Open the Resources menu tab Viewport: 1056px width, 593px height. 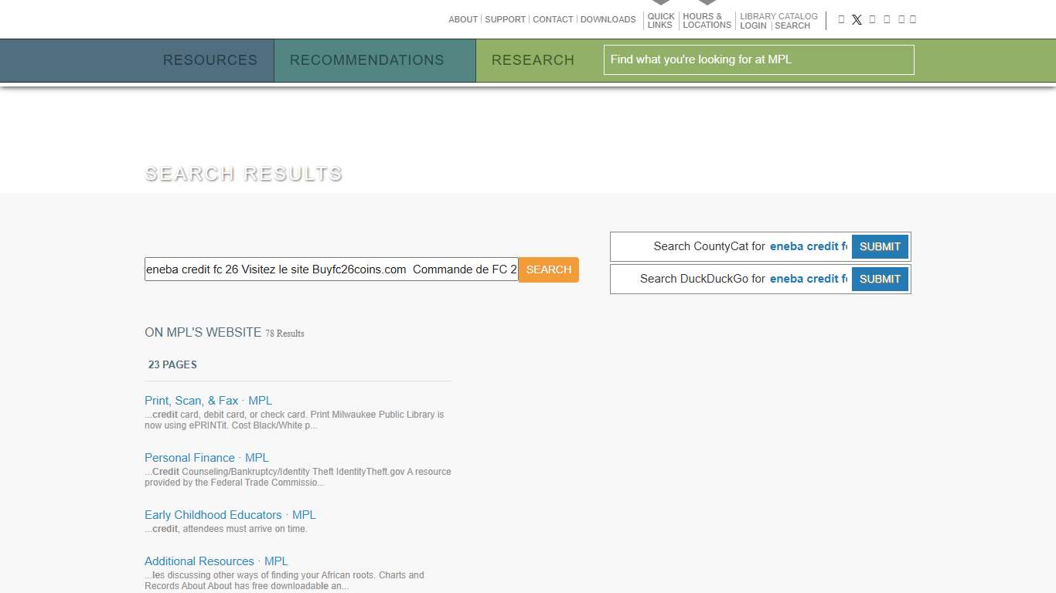[209, 60]
